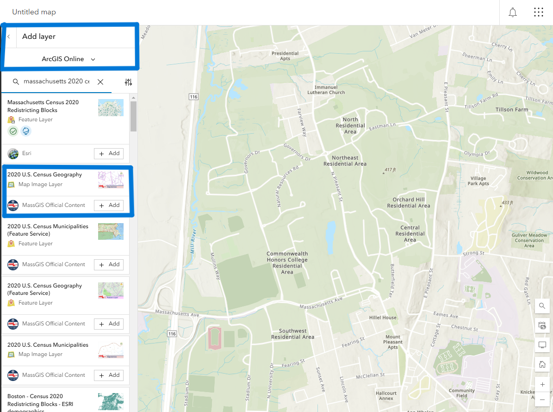The height and width of the screenshot is (412, 553).
Task: Add 2020 U.S. Census Municipalities Map Image Layer
Action: pyautogui.click(x=109, y=375)
